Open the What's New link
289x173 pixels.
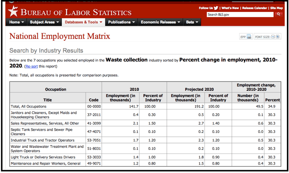230,8
